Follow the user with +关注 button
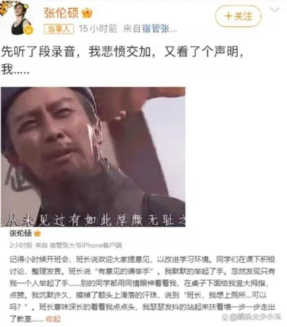 pyautogui.click(x=238, y=16)
